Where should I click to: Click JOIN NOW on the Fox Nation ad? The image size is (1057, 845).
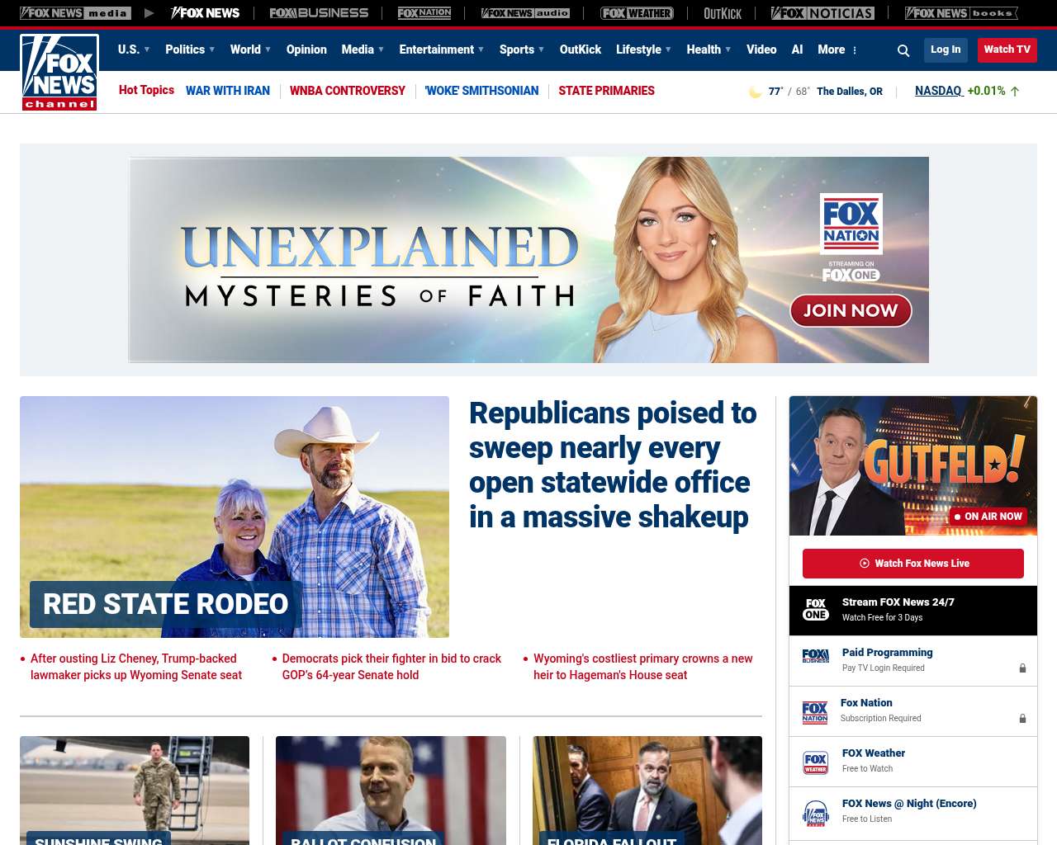pyautogui.click(x=851, y=310)
